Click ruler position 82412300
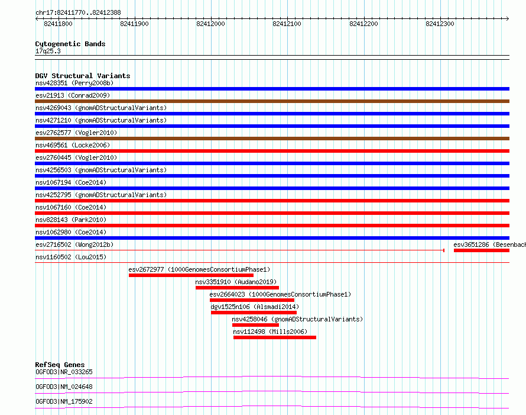Viewport: 526px width, 415px height. [x=440, y=24]
